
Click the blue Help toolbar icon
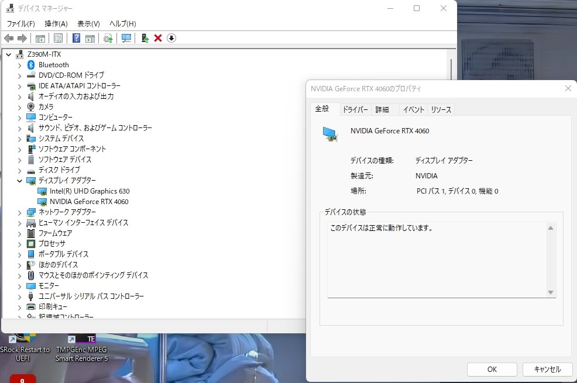tap(76, 38)
